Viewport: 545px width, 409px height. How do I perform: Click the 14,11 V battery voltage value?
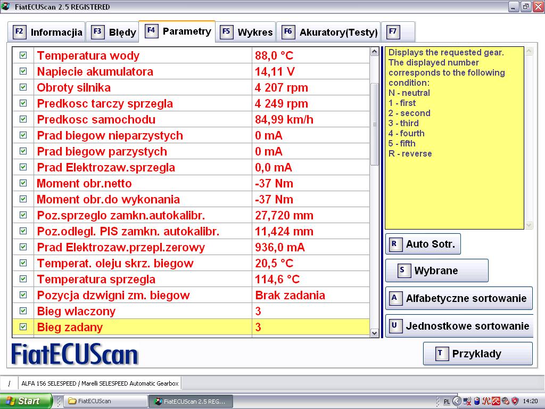click(275, 71)
